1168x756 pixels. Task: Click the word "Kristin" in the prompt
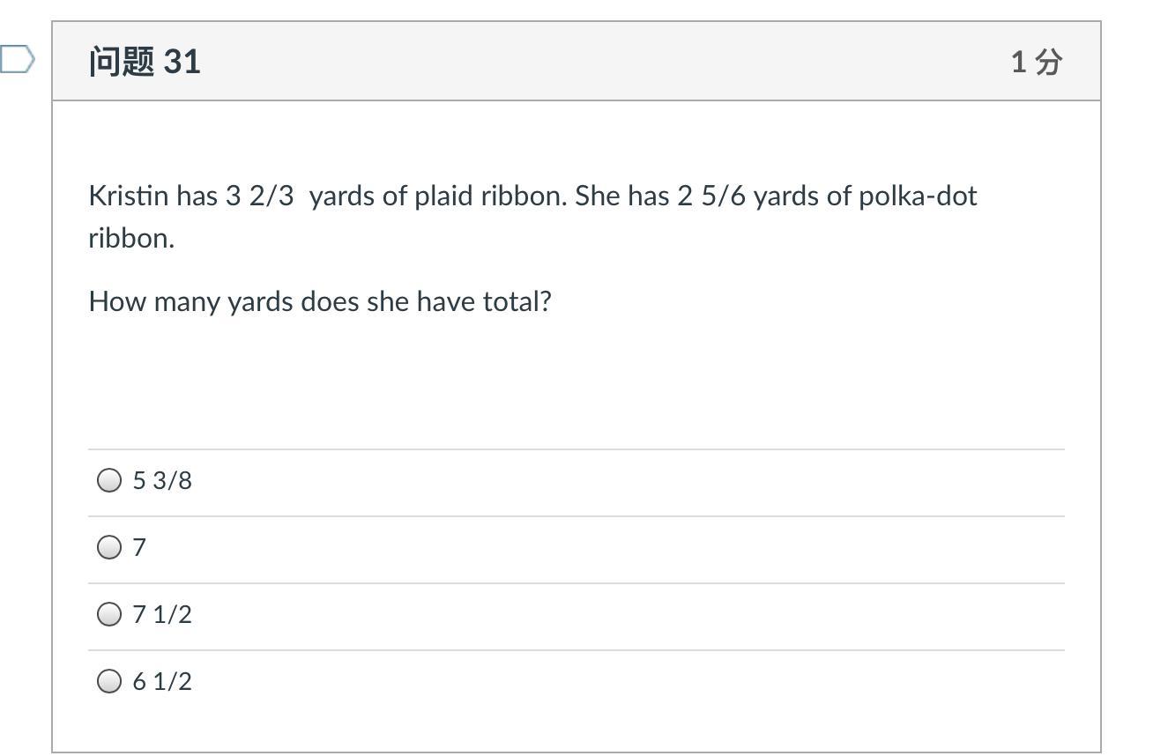(x=128, y=196)
